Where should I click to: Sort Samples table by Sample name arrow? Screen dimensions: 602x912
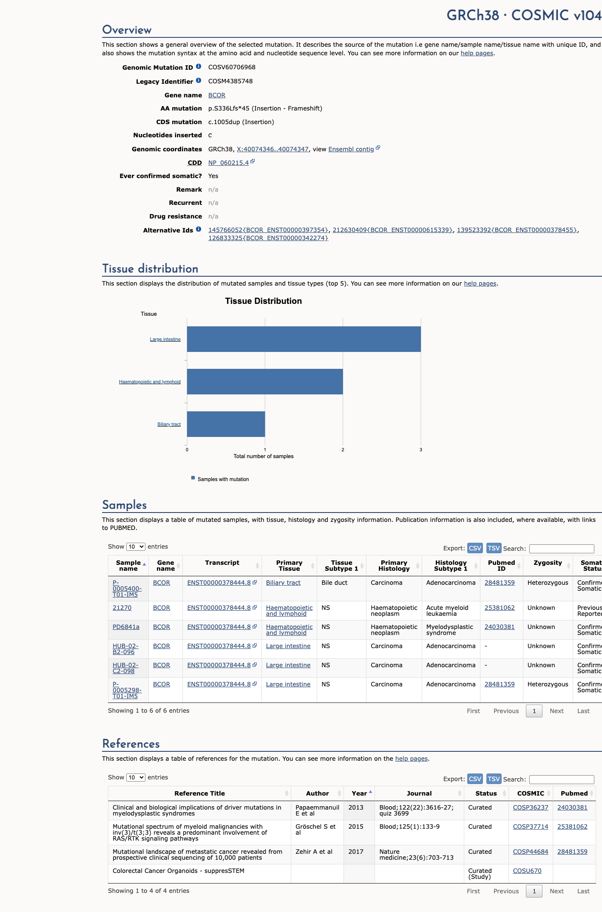tap(144, 564)
